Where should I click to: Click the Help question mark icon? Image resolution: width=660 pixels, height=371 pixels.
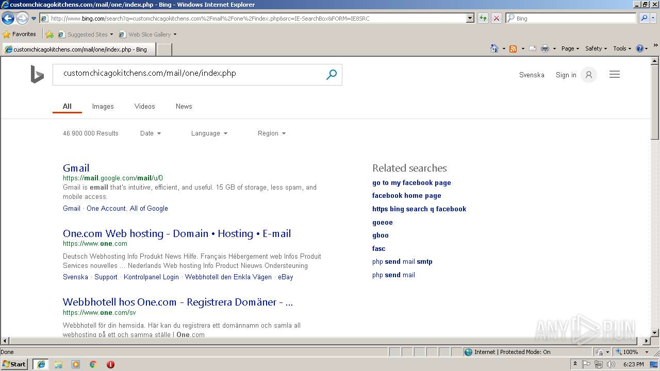[x=640, y=48]
